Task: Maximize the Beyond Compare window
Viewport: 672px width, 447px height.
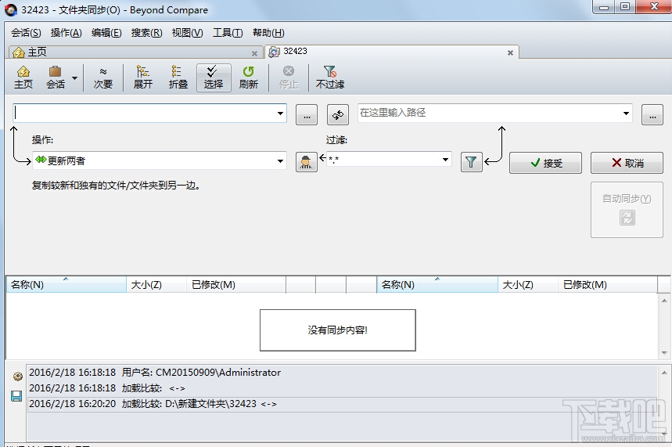Action: coord(625,7)
